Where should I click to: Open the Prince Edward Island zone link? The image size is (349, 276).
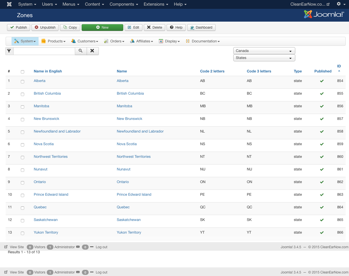tap(51, 195)
